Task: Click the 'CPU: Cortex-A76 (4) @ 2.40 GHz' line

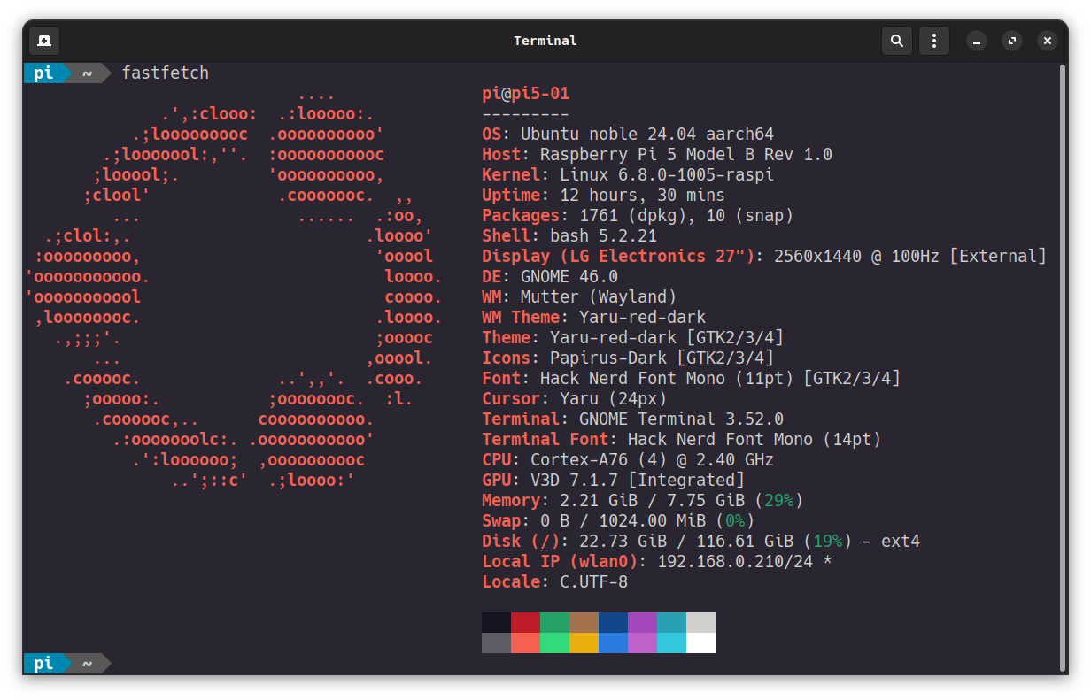Action: (628, 460)
